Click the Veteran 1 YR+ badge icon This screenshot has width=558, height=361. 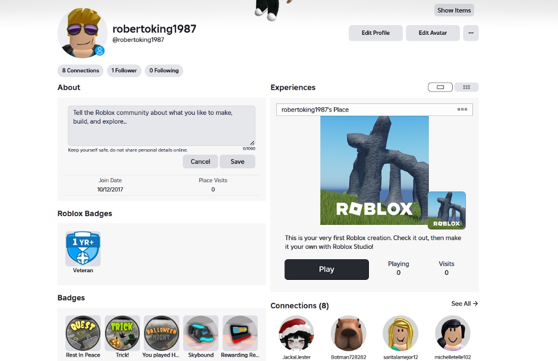(83, 249)
